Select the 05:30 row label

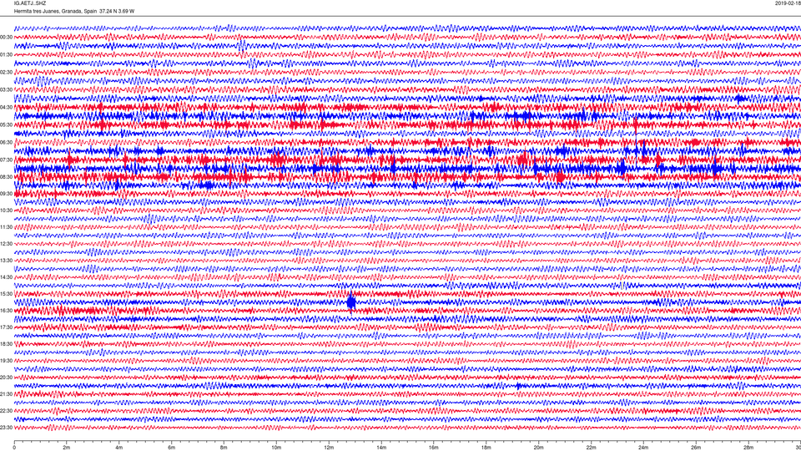[6, 124]
